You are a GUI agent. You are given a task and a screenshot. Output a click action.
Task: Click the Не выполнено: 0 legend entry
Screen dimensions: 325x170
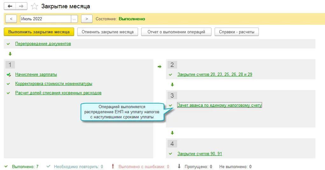pos(235,167)
